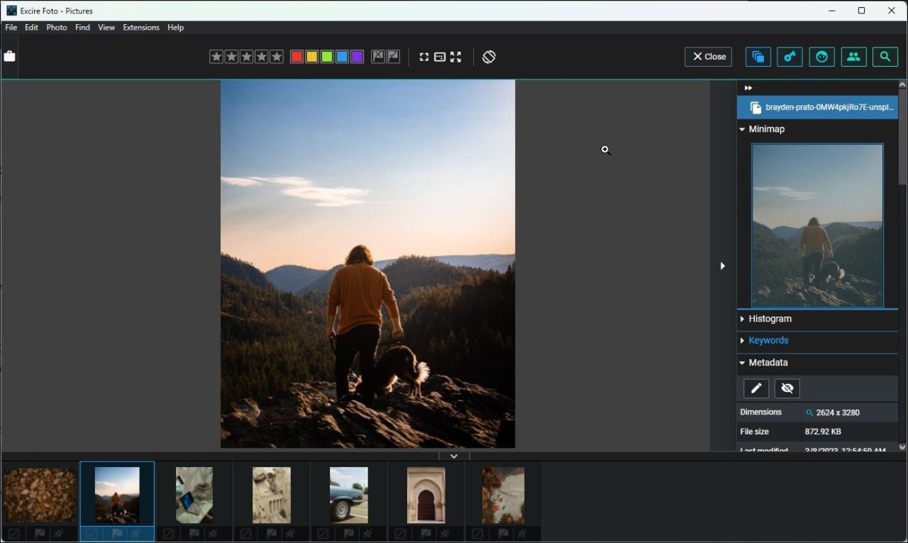Click the Close button in the toolbar
This screenshot has height=543, width=908.
(708, 57)
